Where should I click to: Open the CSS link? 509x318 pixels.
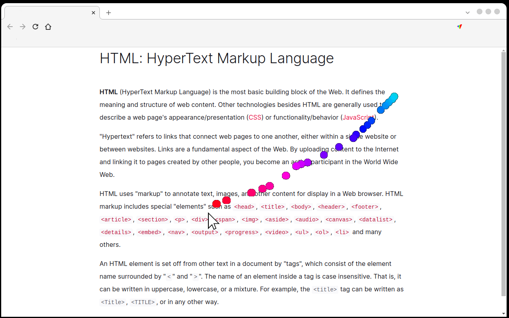(255, 117)
